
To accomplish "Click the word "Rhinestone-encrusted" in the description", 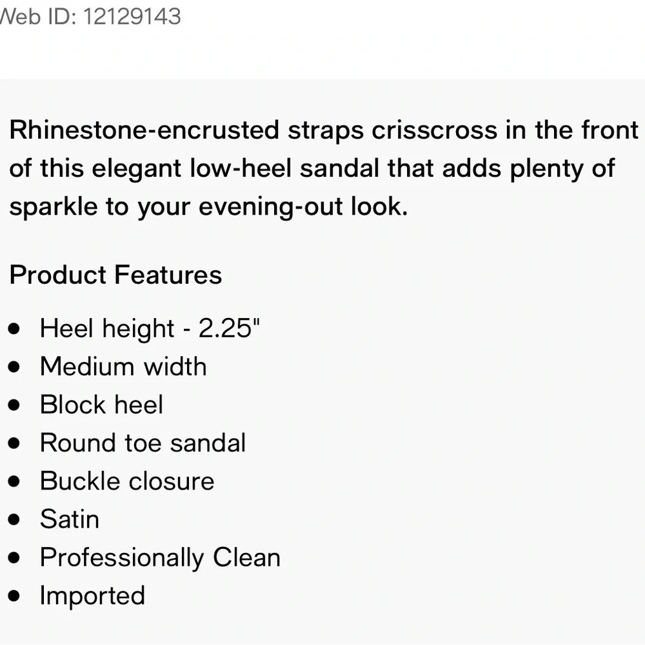I will (x=144, y=130).
